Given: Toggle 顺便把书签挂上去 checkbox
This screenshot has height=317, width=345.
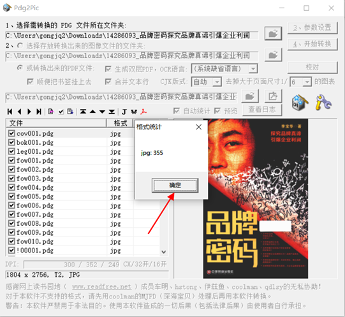Looking at the screenshot, I should 30,82.
